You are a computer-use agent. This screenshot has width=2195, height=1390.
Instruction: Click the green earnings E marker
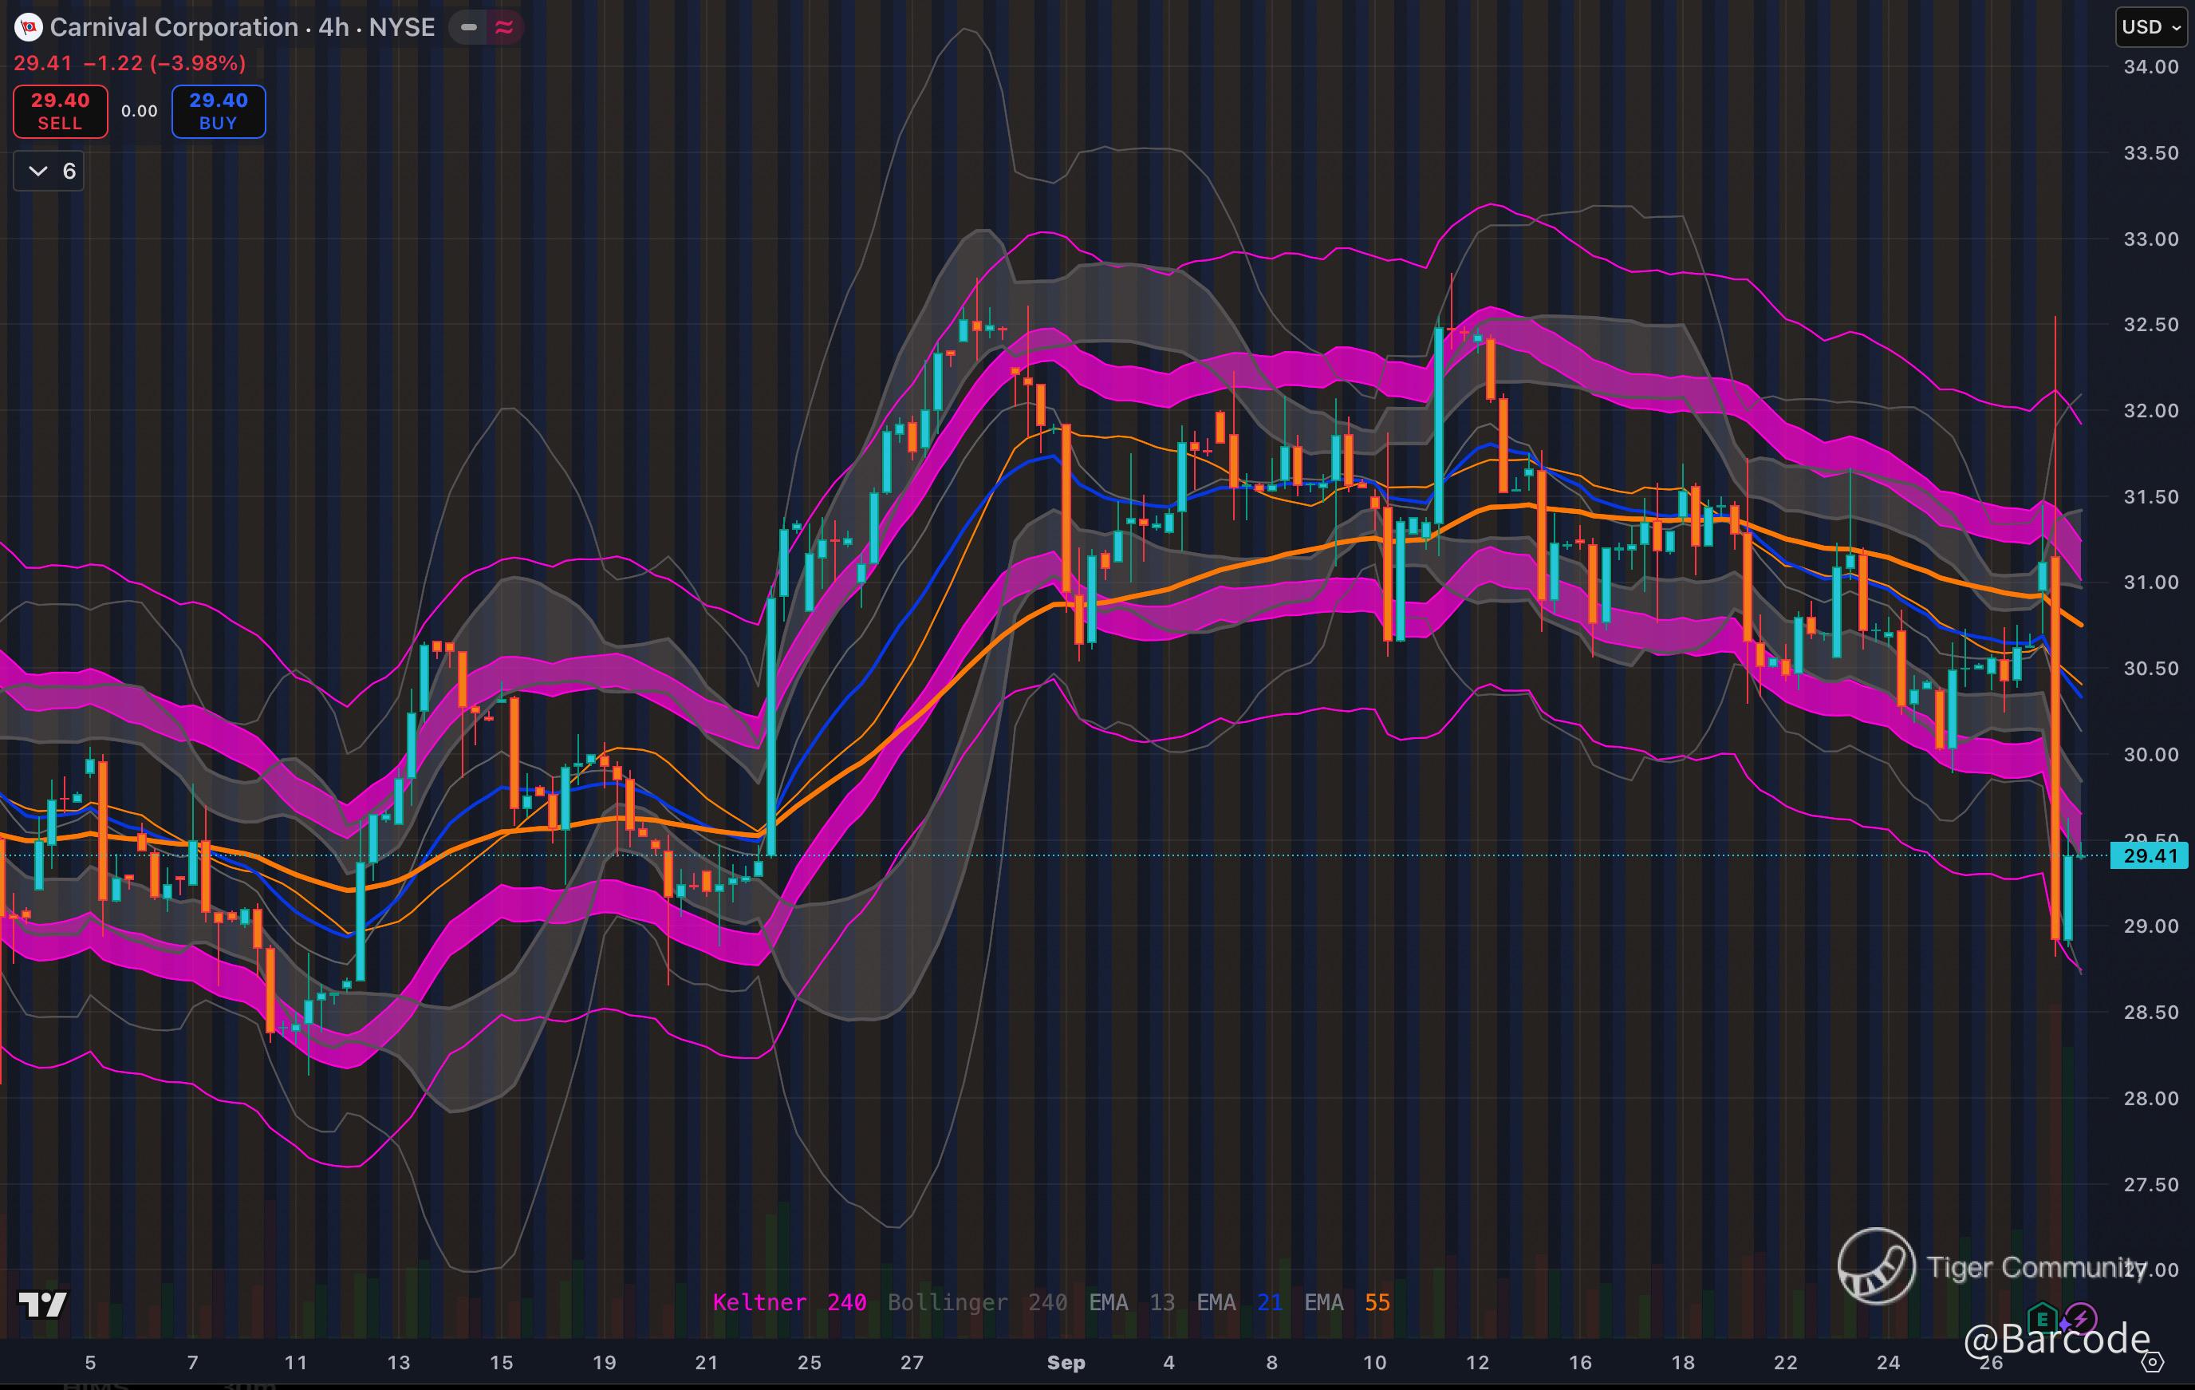click(2042, 1318)
